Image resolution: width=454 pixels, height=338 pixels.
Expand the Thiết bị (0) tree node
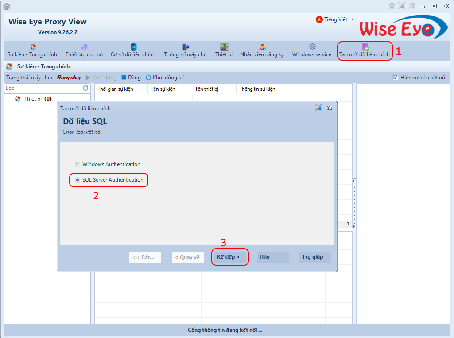tap(18, 99)
